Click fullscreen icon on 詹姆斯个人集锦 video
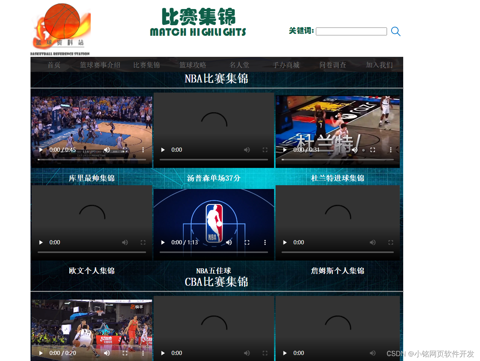480x361 pixels. click(391, 242)
